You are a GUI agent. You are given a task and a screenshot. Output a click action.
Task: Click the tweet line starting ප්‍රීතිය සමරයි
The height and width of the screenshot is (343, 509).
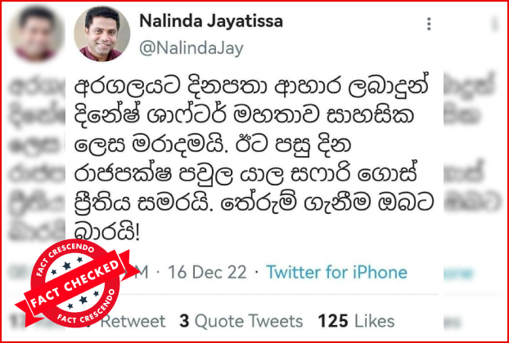pos(254,204)
